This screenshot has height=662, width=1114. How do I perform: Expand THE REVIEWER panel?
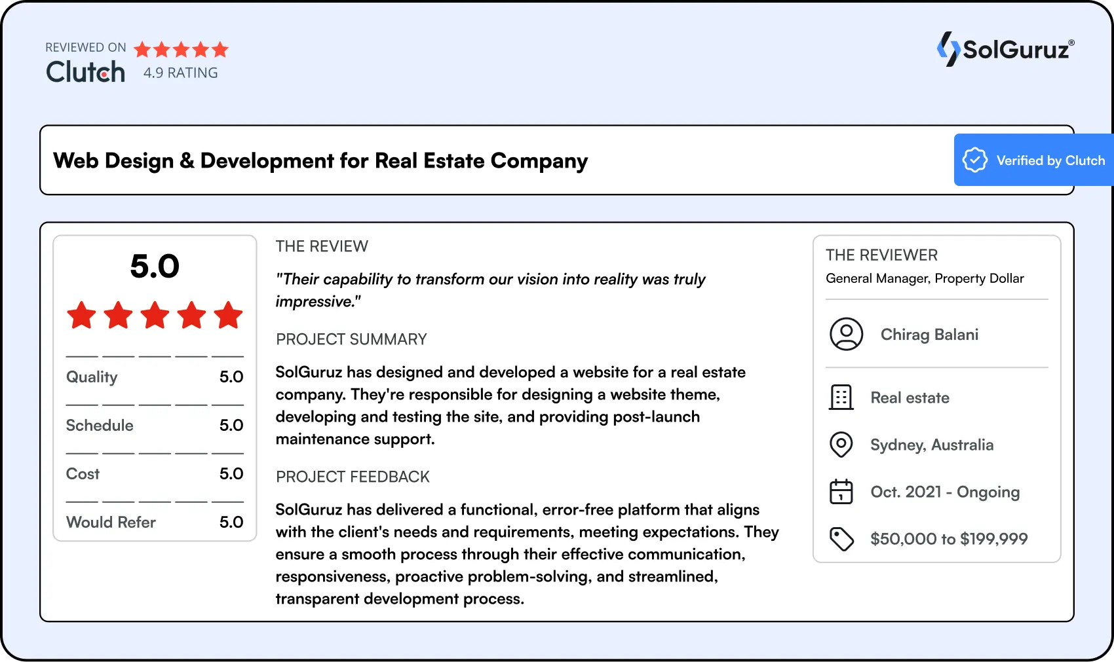881,255
